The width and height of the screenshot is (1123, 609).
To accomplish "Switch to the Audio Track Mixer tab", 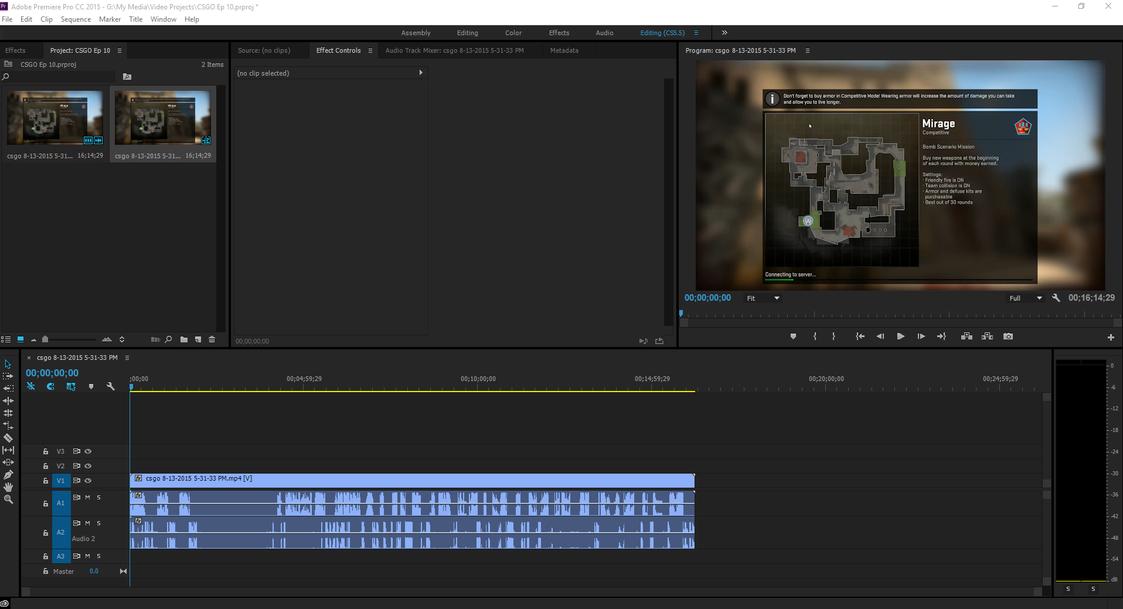I will pyautogui.click(x=454, y=50).
